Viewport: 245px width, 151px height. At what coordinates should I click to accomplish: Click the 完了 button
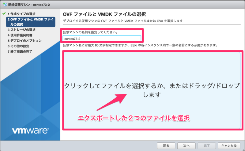point(206,146)
